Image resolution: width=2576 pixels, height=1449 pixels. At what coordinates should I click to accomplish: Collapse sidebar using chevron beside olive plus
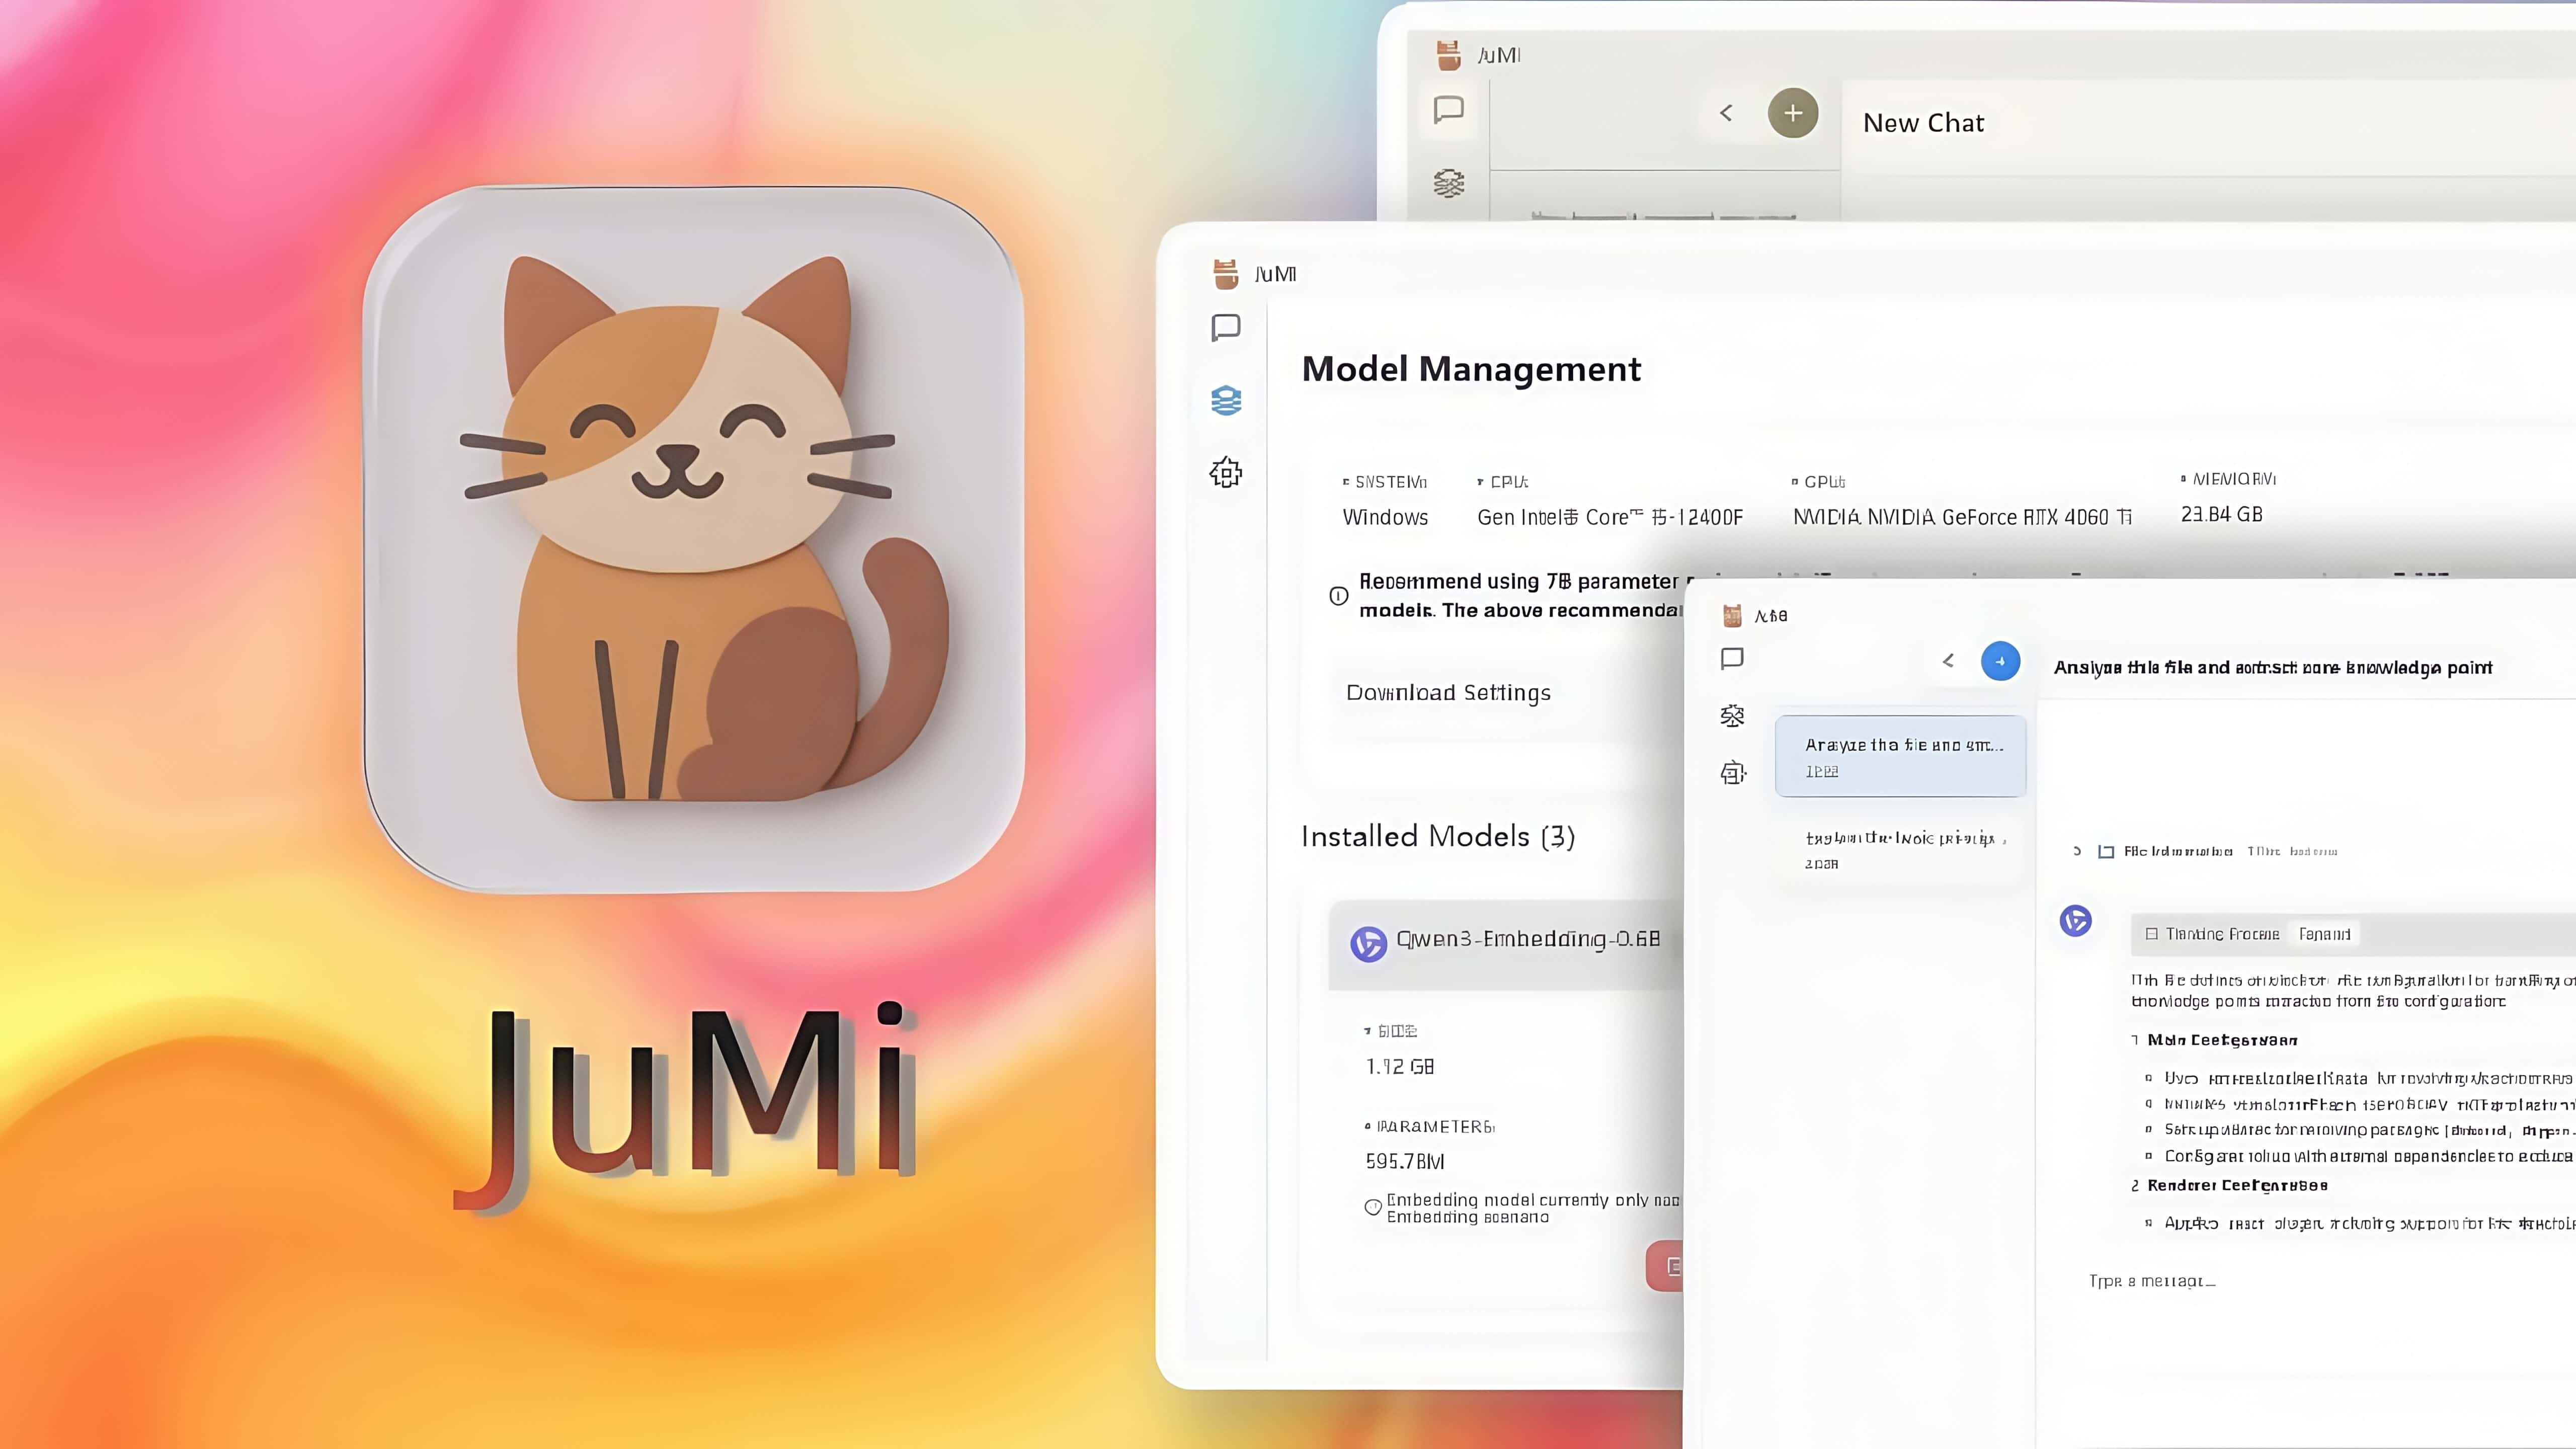pos(1725,113)
